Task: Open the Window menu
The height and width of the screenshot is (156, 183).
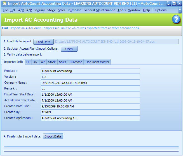Action: pyautogui.click(x=134, y=10)
